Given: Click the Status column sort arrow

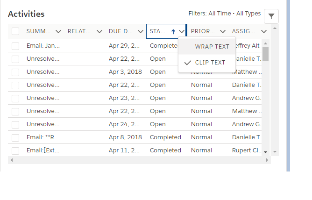Looking at the screenshot, I should pos(173,32).
